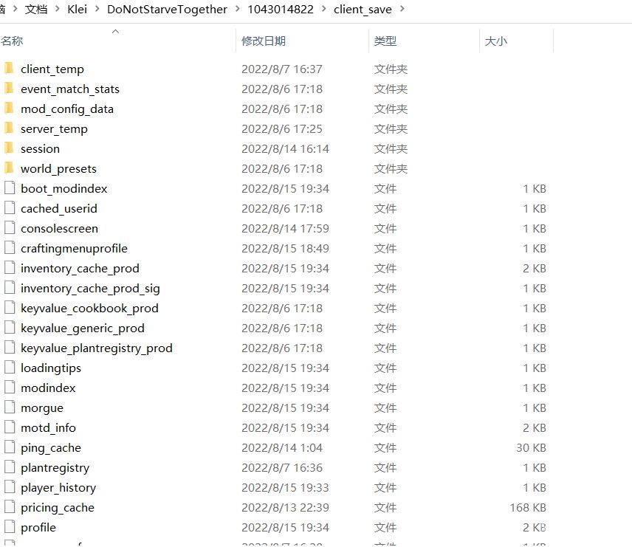Select the boot_modindex file icon

[10, 188]
